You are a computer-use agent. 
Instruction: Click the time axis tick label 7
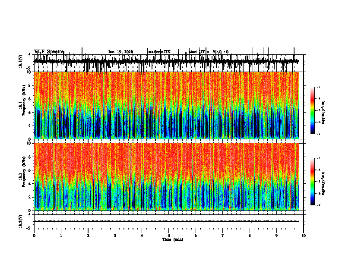click(x=223, y=236)
